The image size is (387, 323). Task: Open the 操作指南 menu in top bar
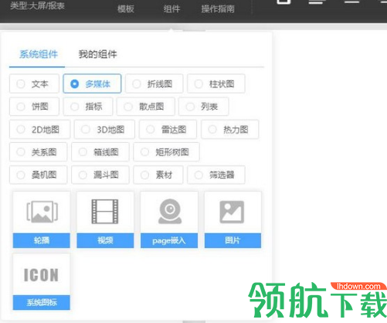[218, 9]
